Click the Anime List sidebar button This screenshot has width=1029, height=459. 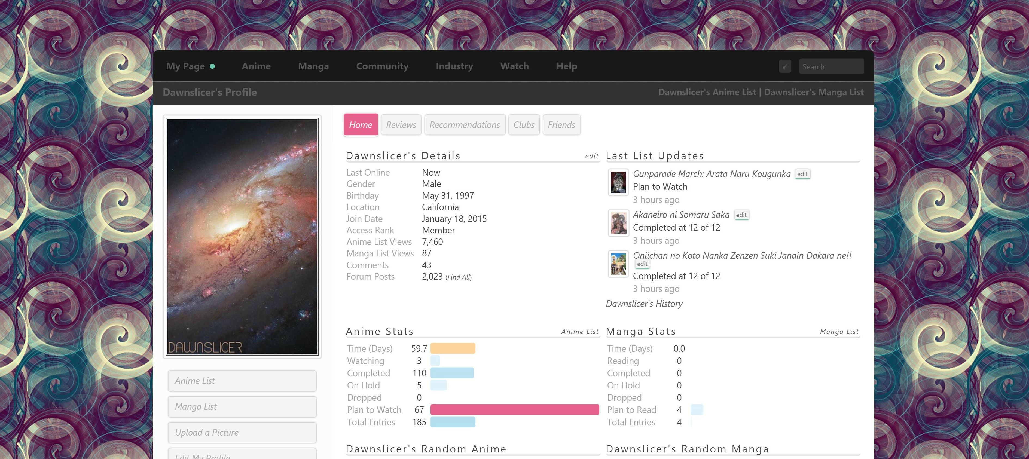(x=242, y=381)
